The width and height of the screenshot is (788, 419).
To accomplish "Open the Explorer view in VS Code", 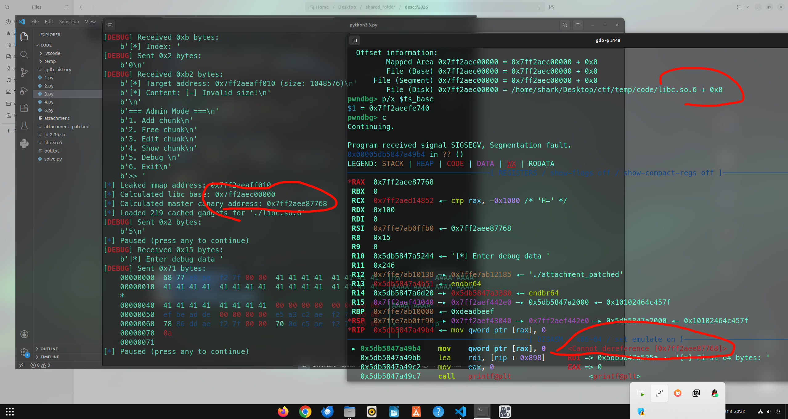I will pos(24,37).
